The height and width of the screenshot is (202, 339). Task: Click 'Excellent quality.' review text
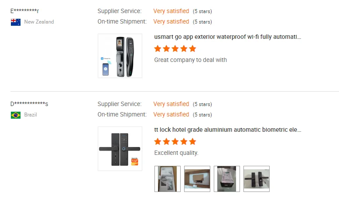tap(176, 153)
